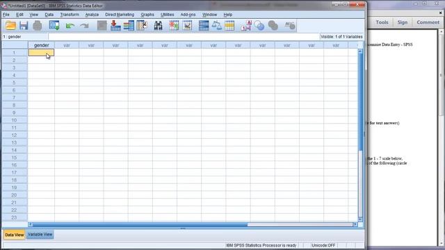Select row header 2
Viewport: 445px width, 250px height.
pyautogui.click(x=14, y=60)
